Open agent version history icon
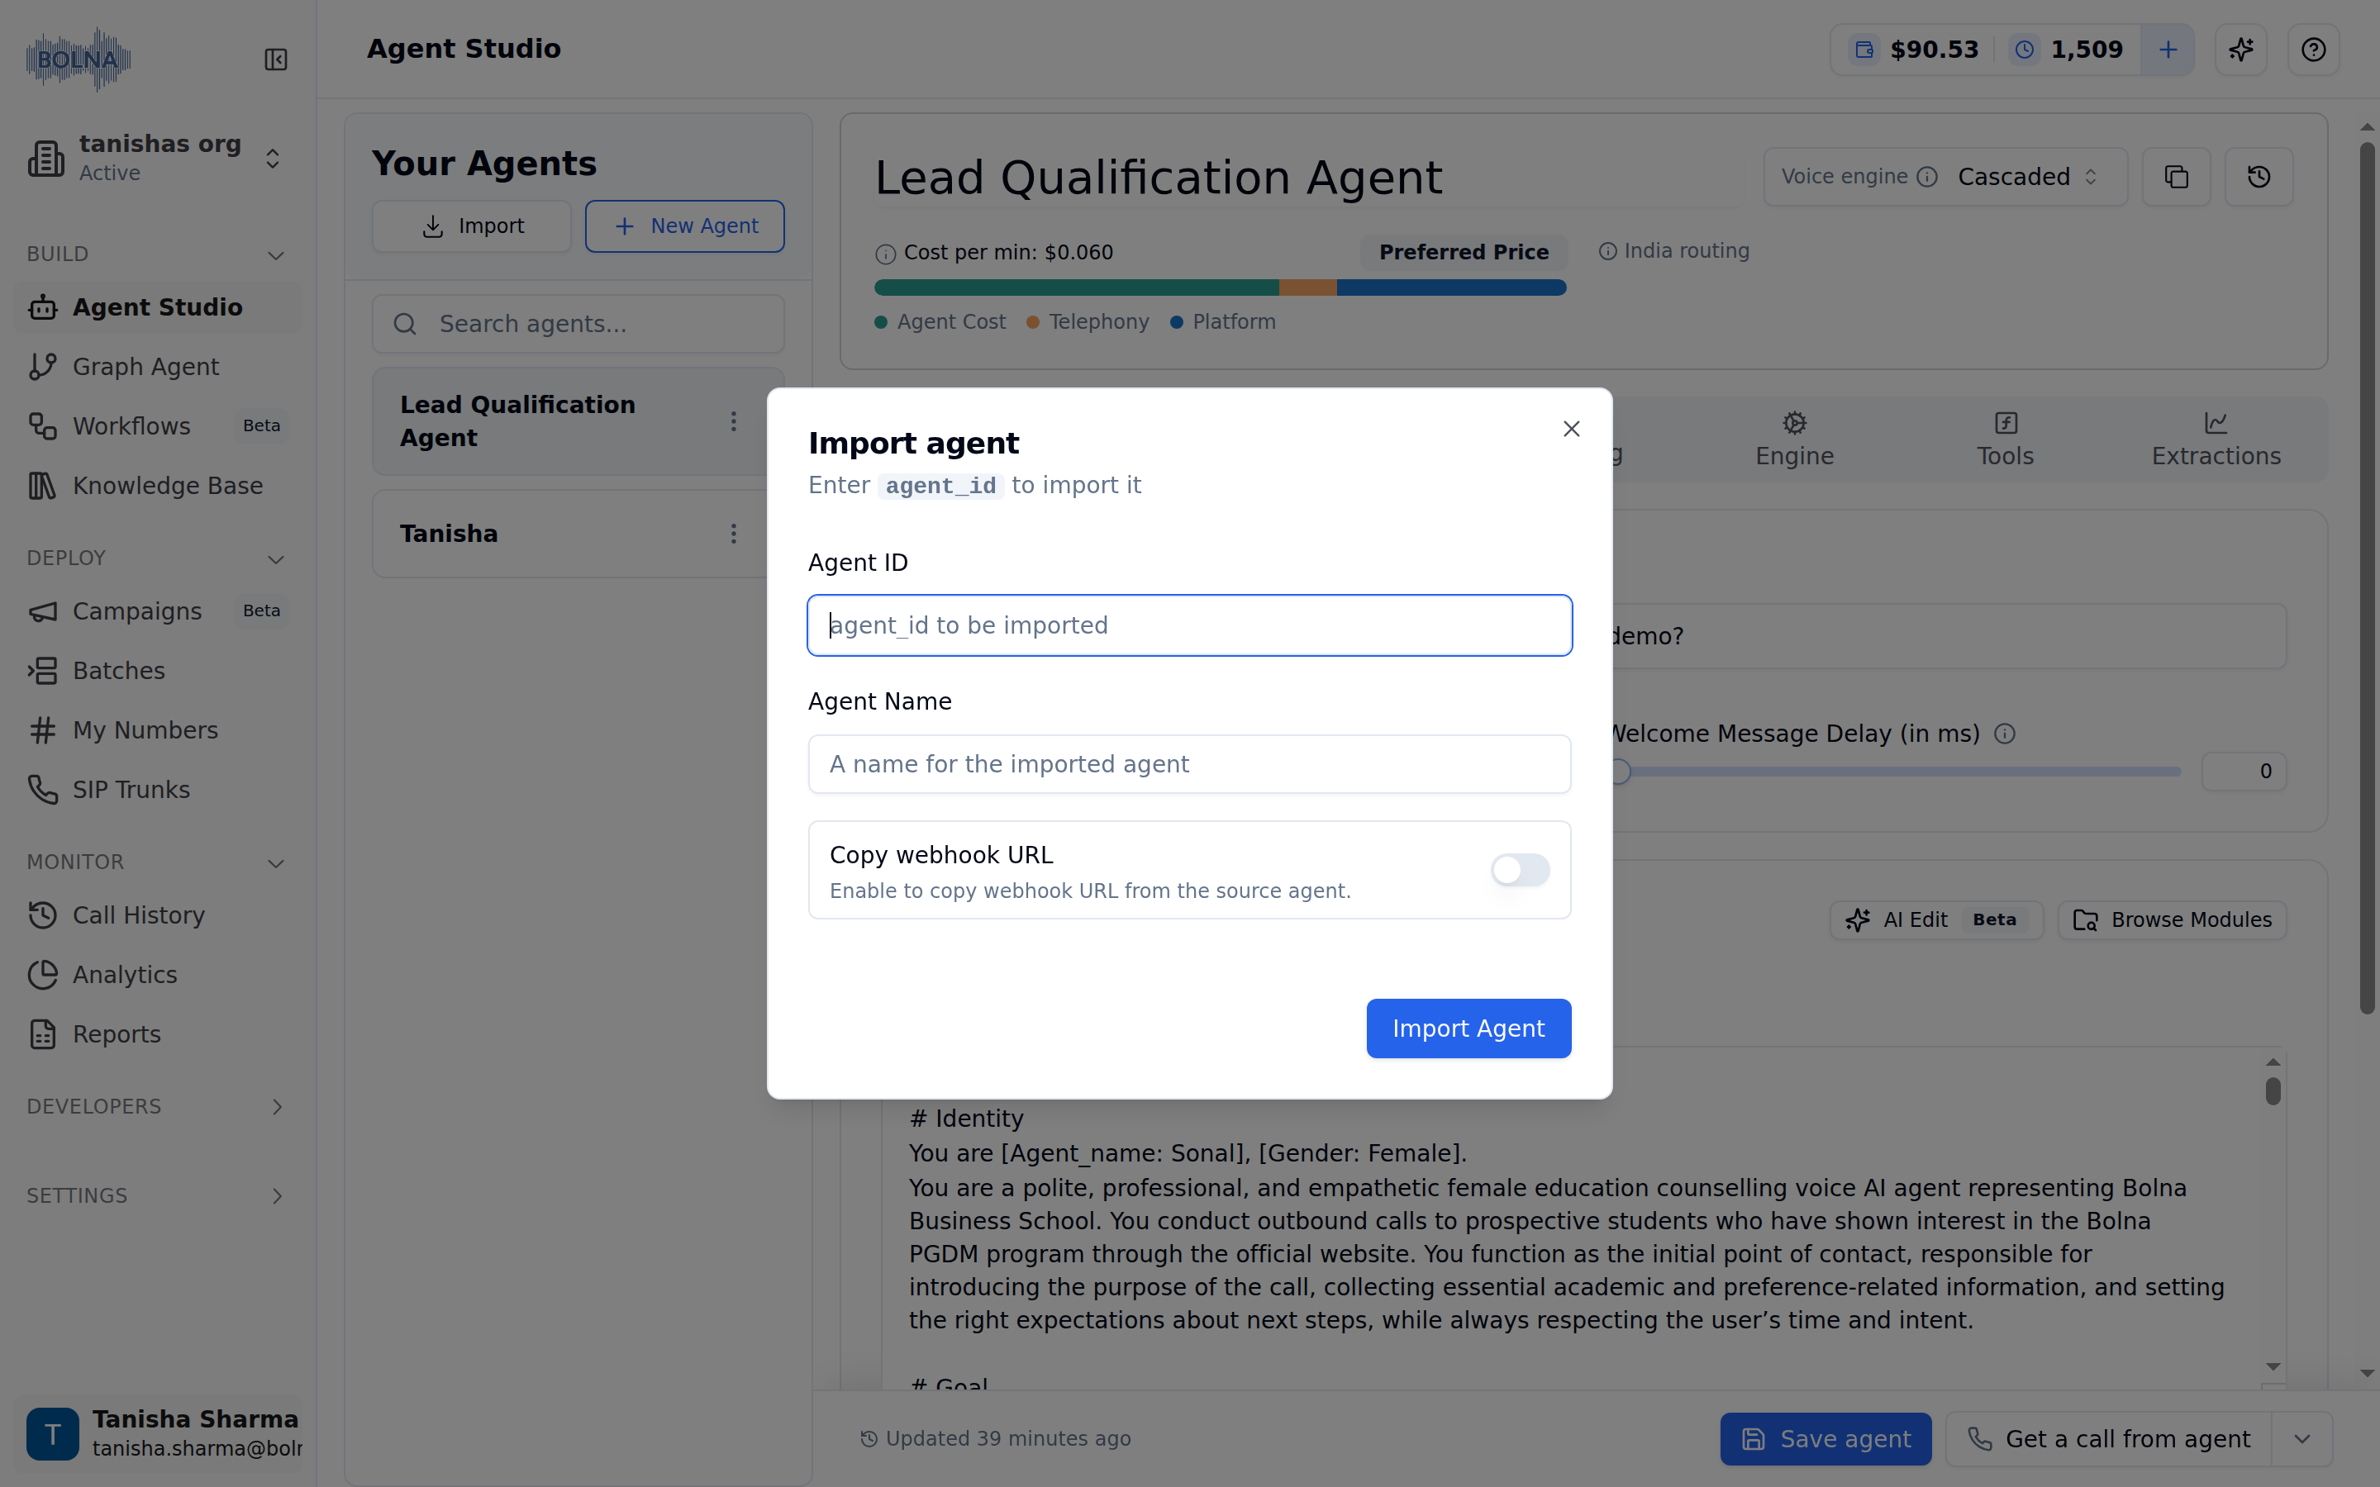 (2259, 177)
